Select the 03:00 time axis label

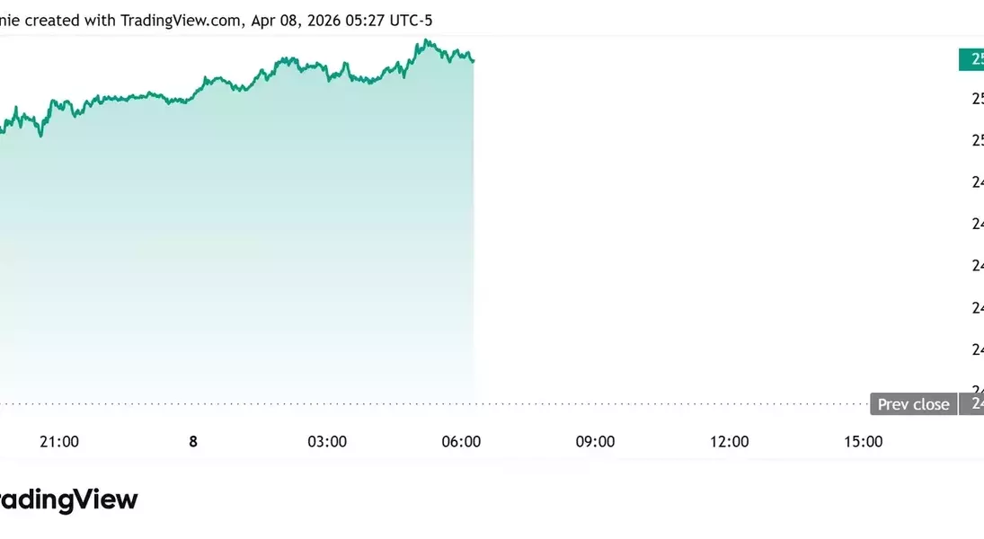point(327,441)
